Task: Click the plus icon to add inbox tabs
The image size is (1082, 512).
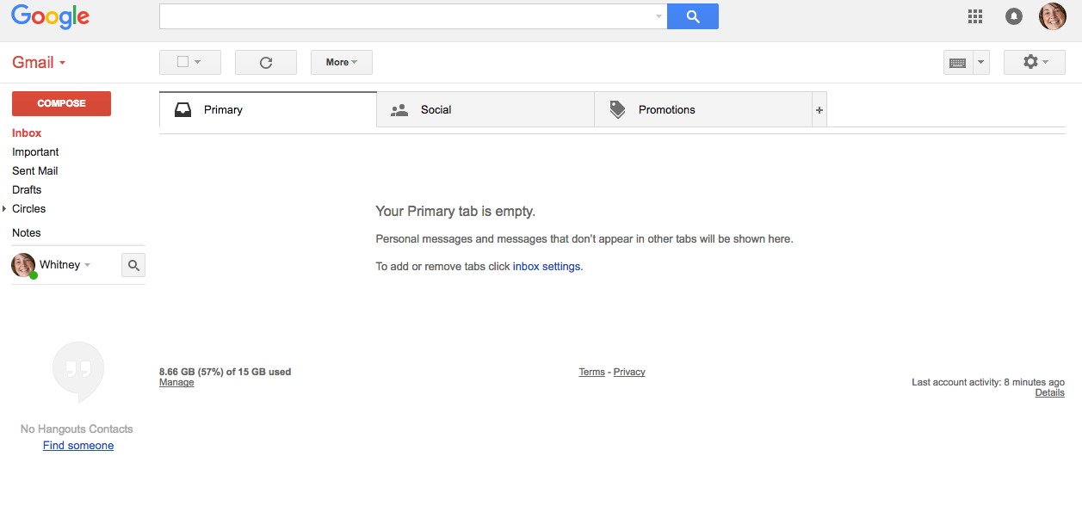Action: [819, 110]
